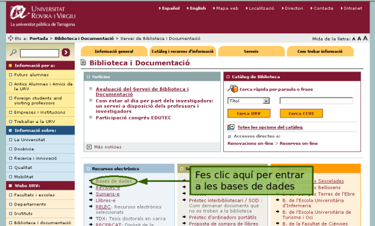Open Futurs alumnes in sidebar
The width and height of the screenshot is (375, 226).
pos(32,75)
